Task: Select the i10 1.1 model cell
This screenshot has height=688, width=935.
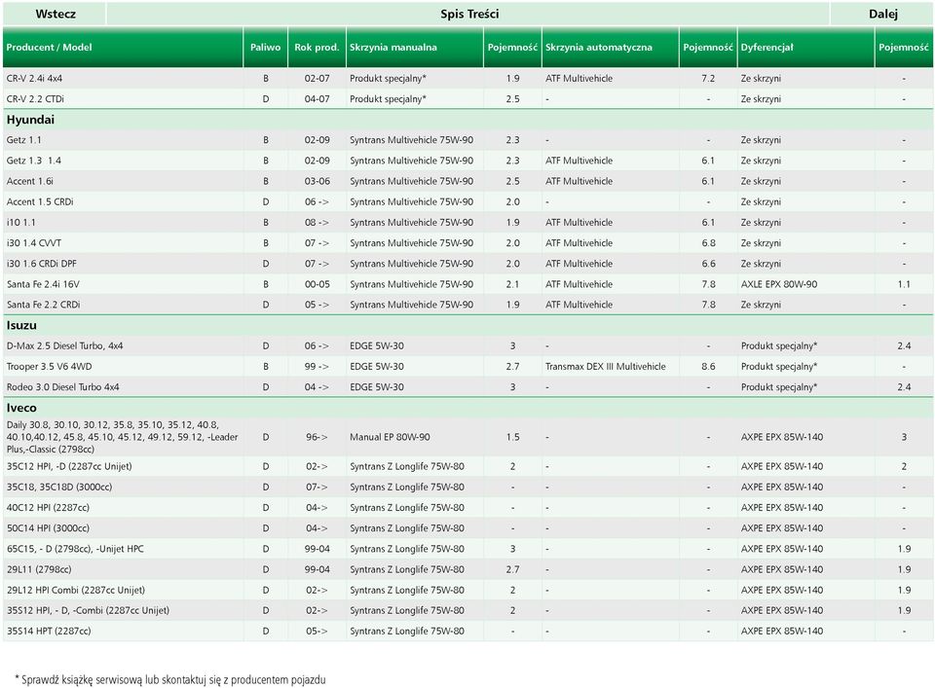Action: click(x=123, y=222)
